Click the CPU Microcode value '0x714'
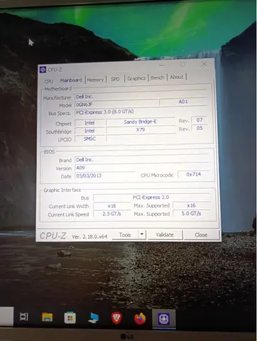This screenshot has height=341, width=257. pyautogui.click(x=193, y=174)
